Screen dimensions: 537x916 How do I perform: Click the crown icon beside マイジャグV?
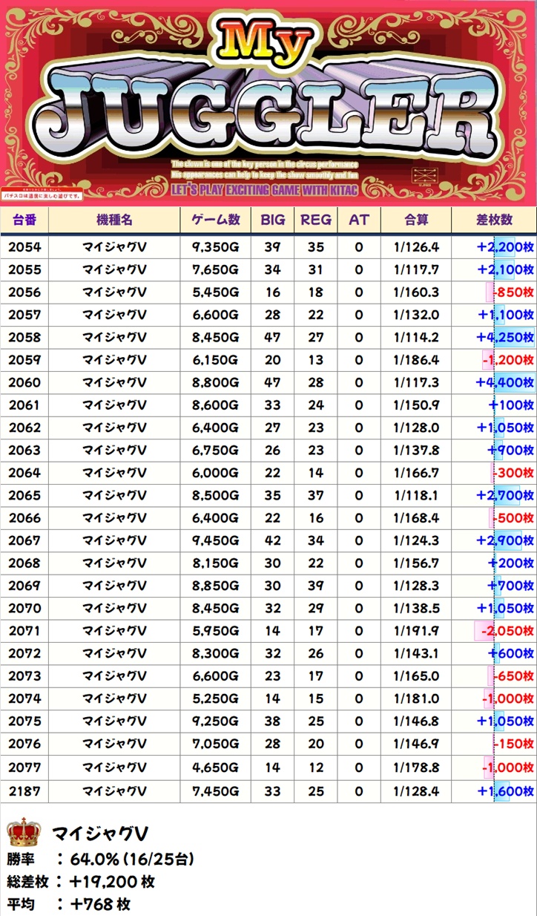[x=22, y=834]
